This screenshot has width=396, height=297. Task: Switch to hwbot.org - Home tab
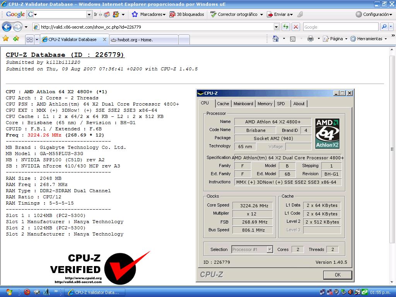coord(144,40)
